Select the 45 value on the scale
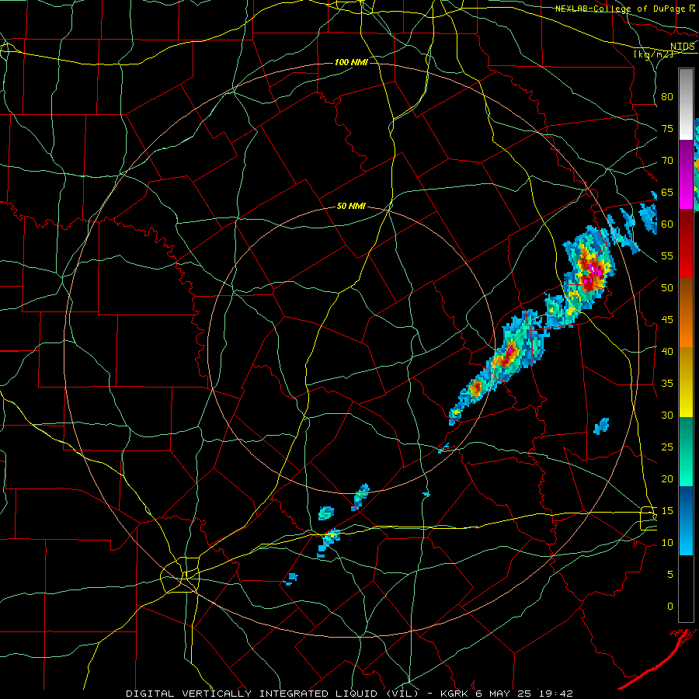 [x=667, y=320]
